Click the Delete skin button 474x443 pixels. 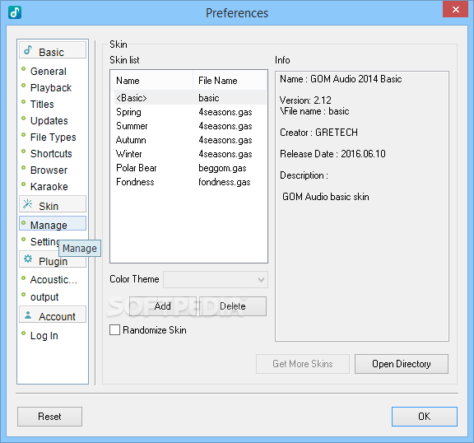233,306
